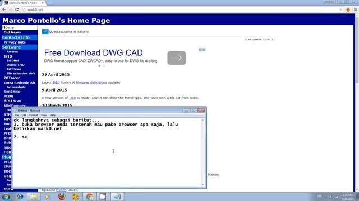359x201 pixels.
Task: Click the orange extension icon in the toolbar
Action: pos(348,9)
